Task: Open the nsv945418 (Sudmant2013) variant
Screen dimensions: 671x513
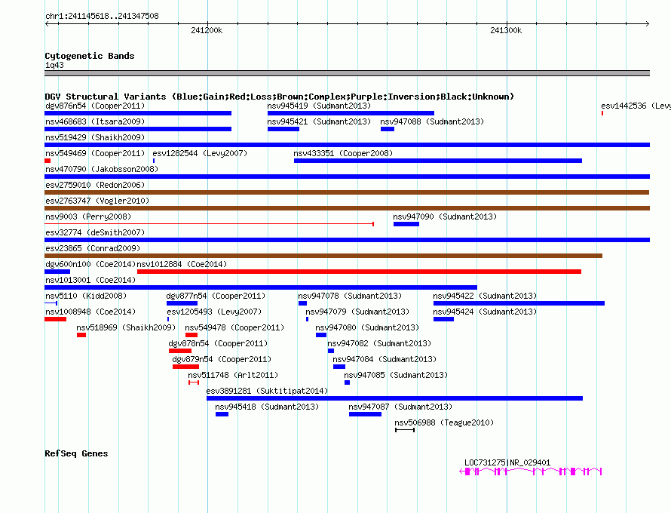Action: [222, 414]
